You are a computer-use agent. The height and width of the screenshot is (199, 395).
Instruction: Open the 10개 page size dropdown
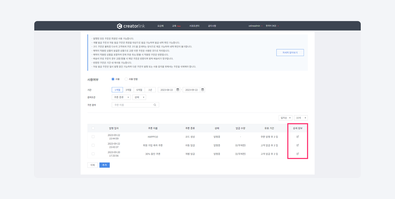tap(301, 118)
